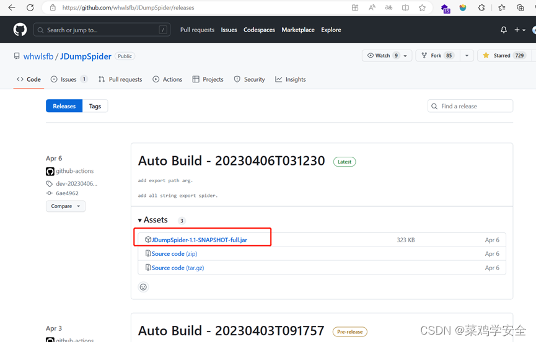The image size is (536, 342).
Task: Switch to Tags view
Action: coord(95,106)
